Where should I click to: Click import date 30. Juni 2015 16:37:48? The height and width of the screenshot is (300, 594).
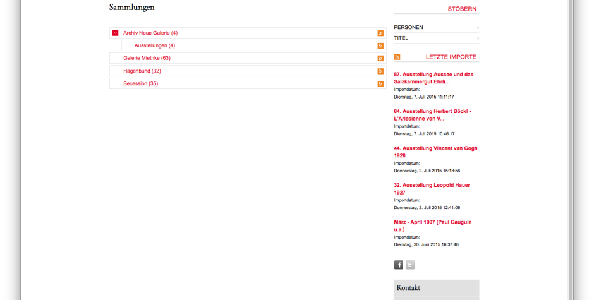coord(426,244)
